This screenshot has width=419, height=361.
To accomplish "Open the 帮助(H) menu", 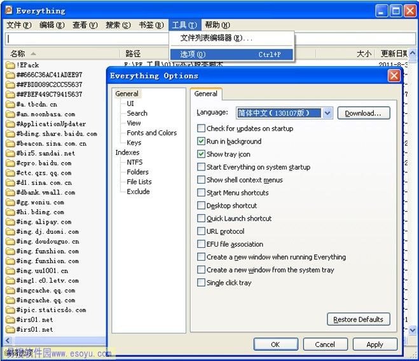I will pos(217,25).
